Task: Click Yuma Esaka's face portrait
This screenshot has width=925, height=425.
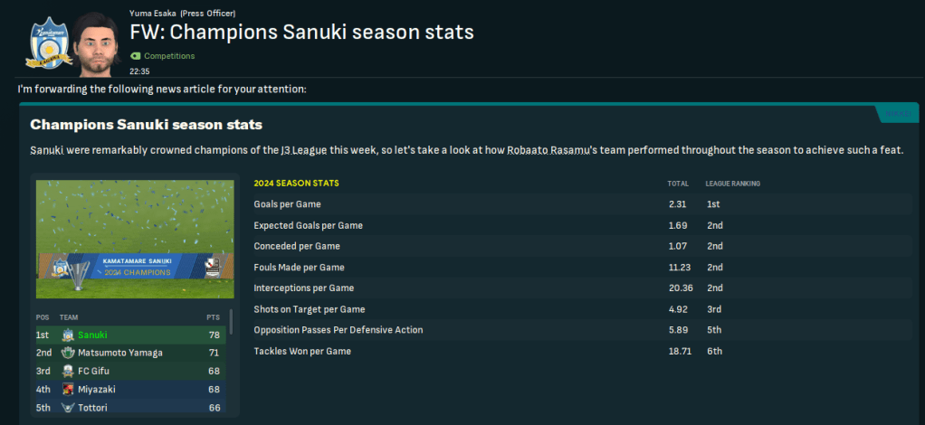Action: click(96, 42)
